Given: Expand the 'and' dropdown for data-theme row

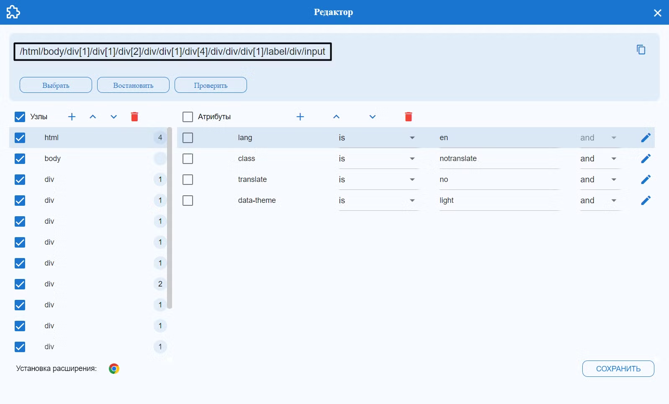Looking at the screenshot, I should tap(600, 200).
